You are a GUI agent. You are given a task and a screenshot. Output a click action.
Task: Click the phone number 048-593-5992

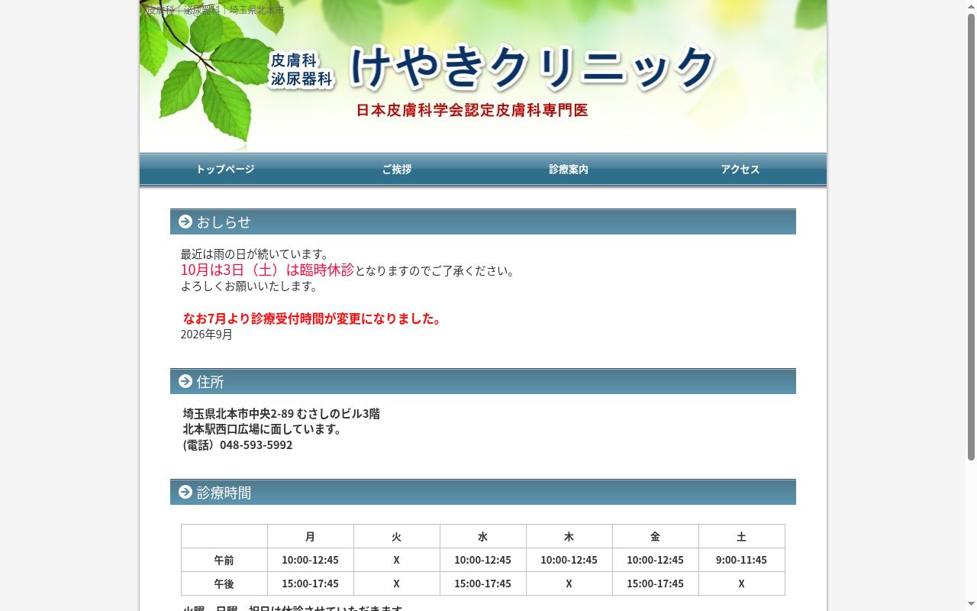[x=256, y=445]
